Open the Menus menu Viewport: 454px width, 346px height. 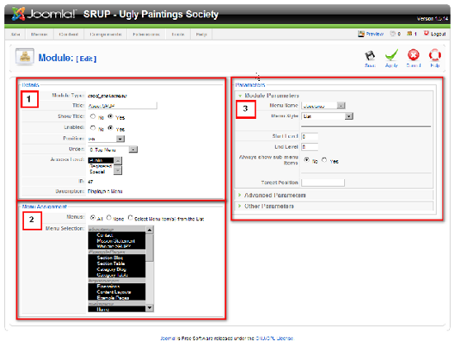[39, 34]
